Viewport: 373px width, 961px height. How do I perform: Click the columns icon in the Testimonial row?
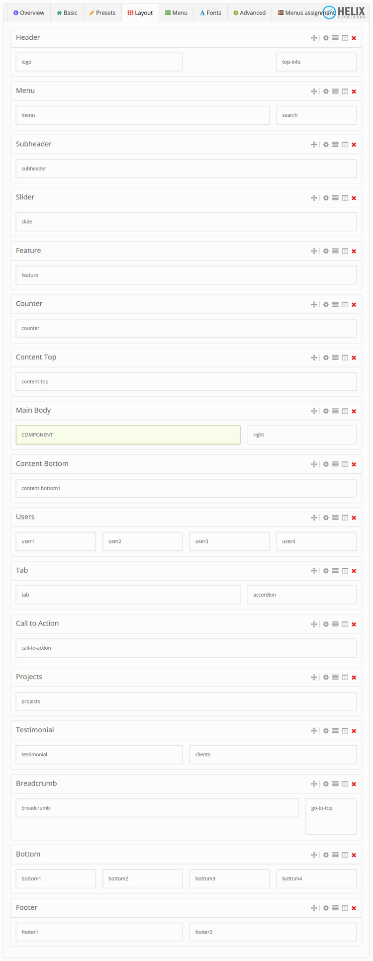coord(345,731)
